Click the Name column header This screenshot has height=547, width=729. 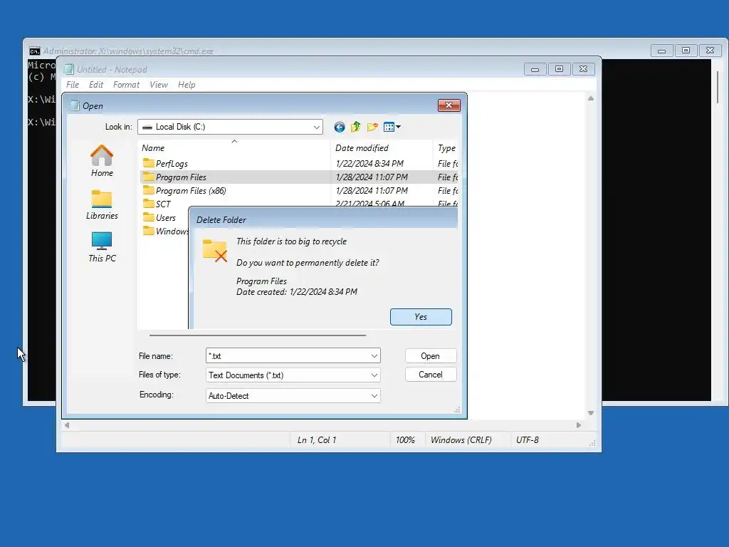(234, 148)
